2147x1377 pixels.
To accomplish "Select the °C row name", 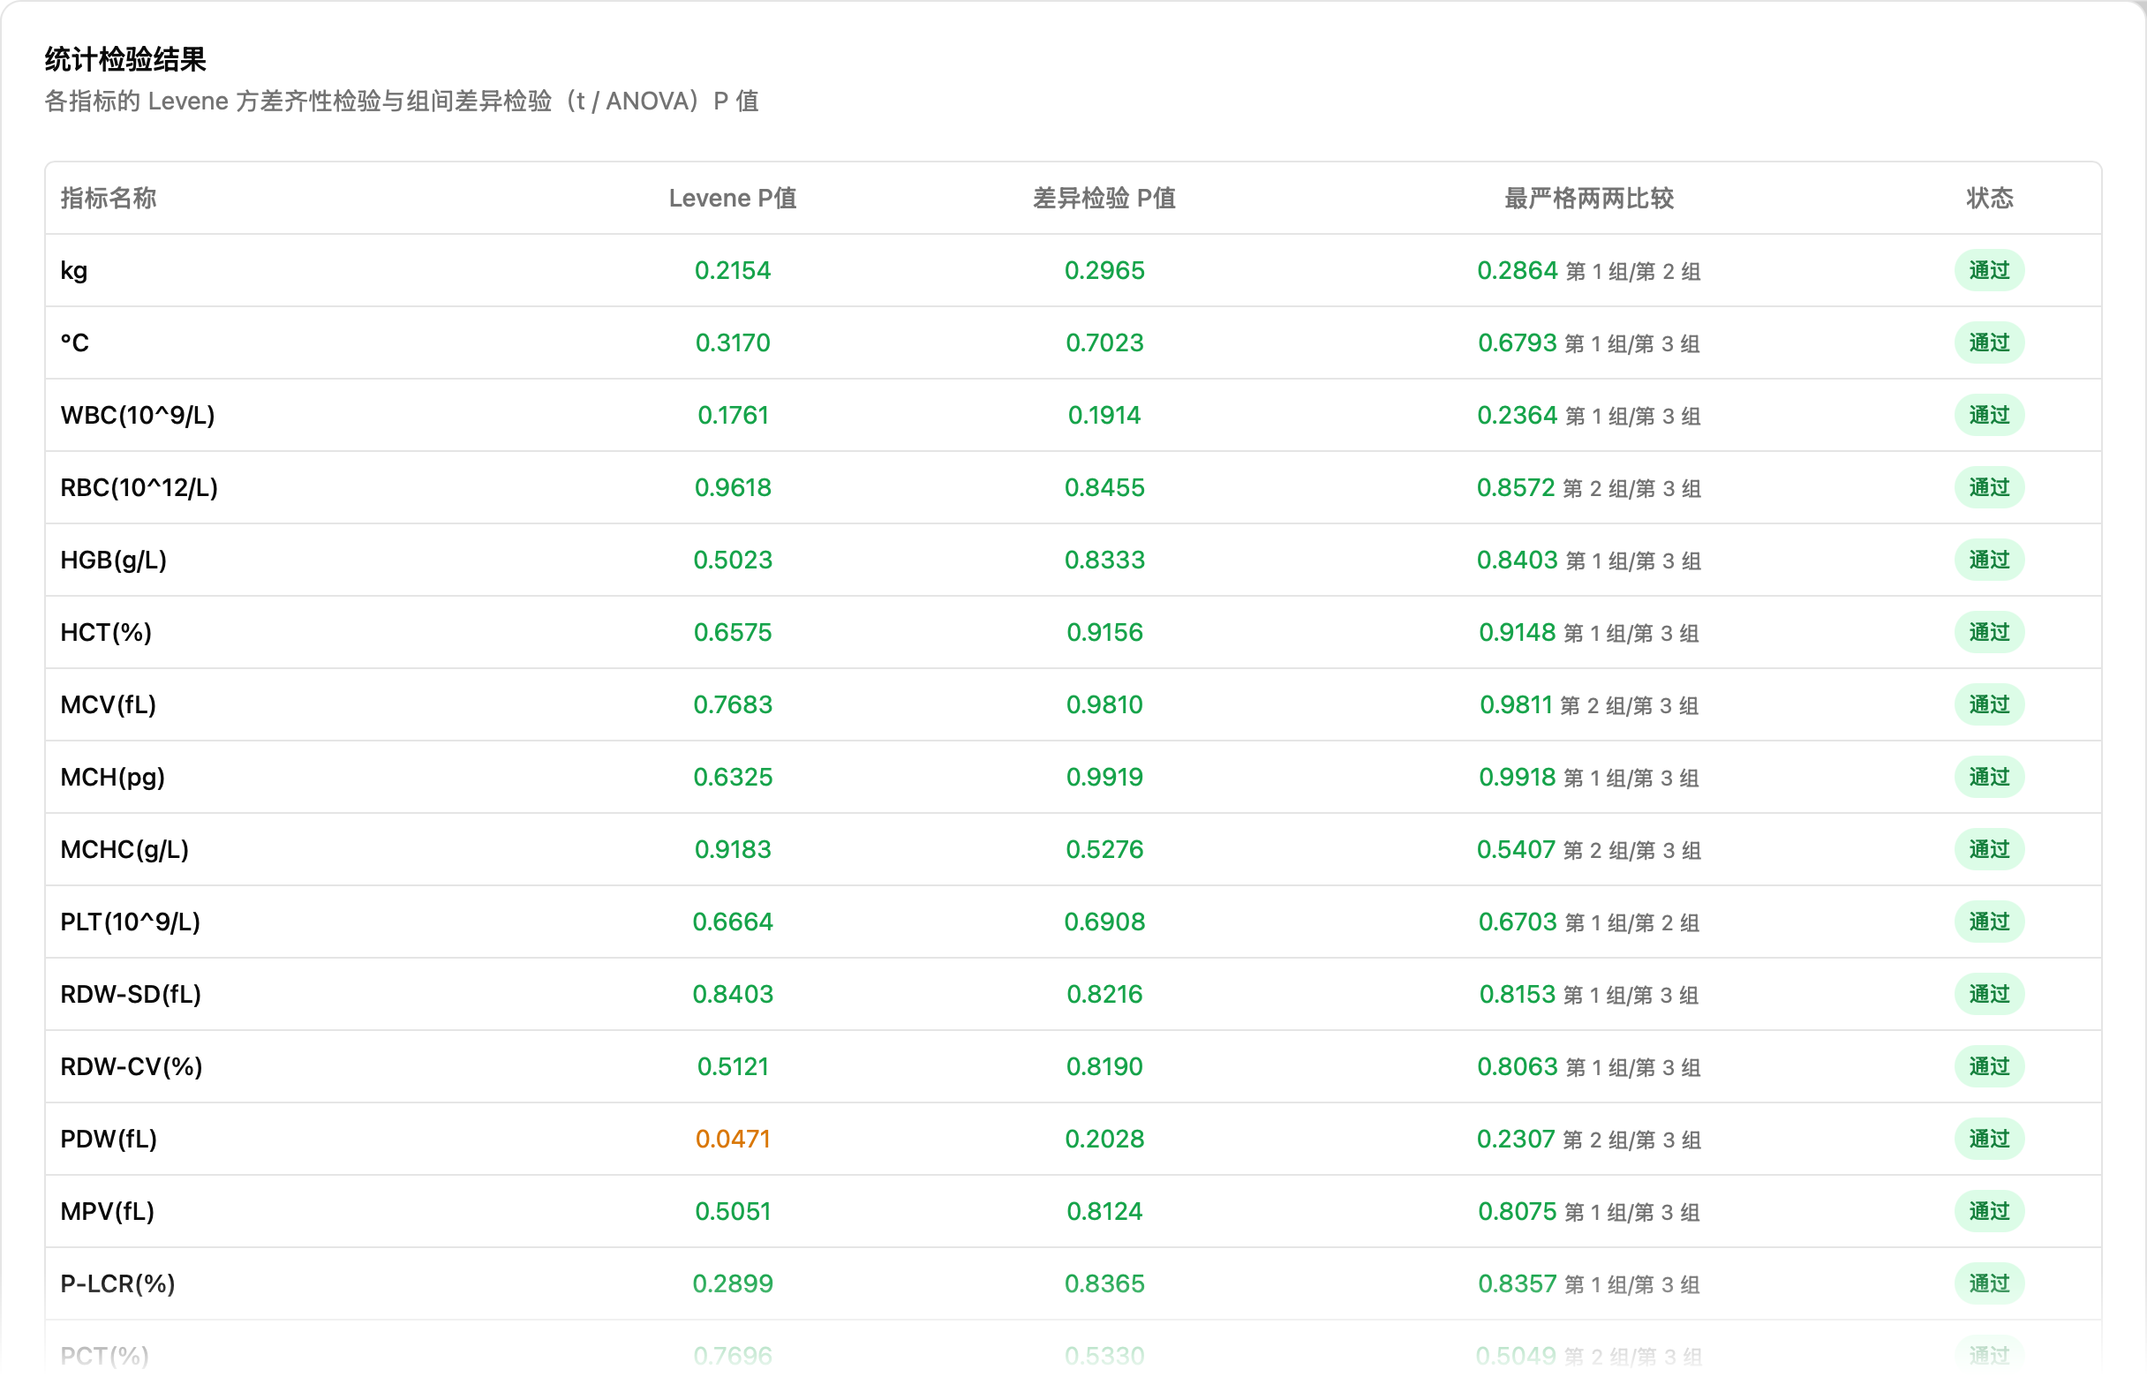I will 74,342.
